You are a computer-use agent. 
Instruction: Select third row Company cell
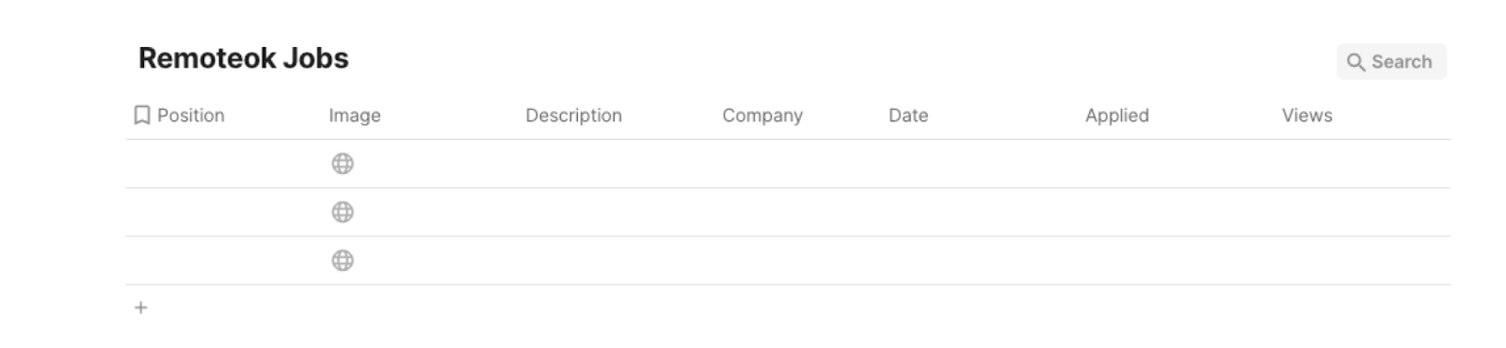pos(798,261)
